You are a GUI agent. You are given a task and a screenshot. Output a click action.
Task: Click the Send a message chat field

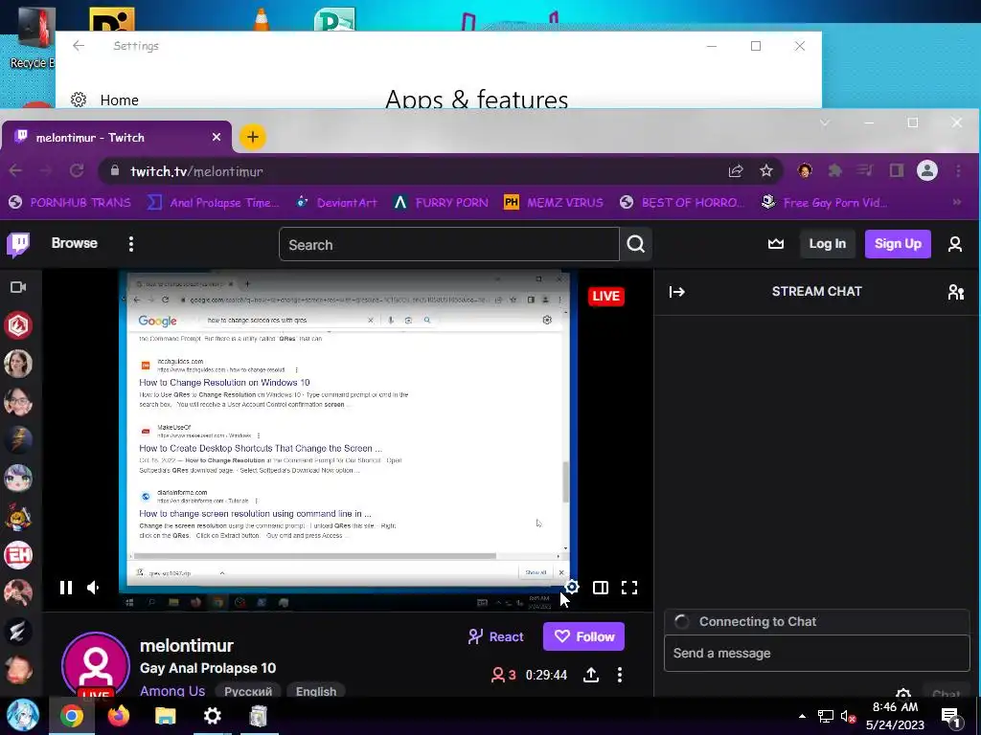click(816, 653)
